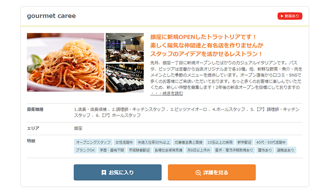This screenshot has height=193, width=333.
Task: Click the orange headline about 銀座 trattoria
Action: [x=207, y=45]
